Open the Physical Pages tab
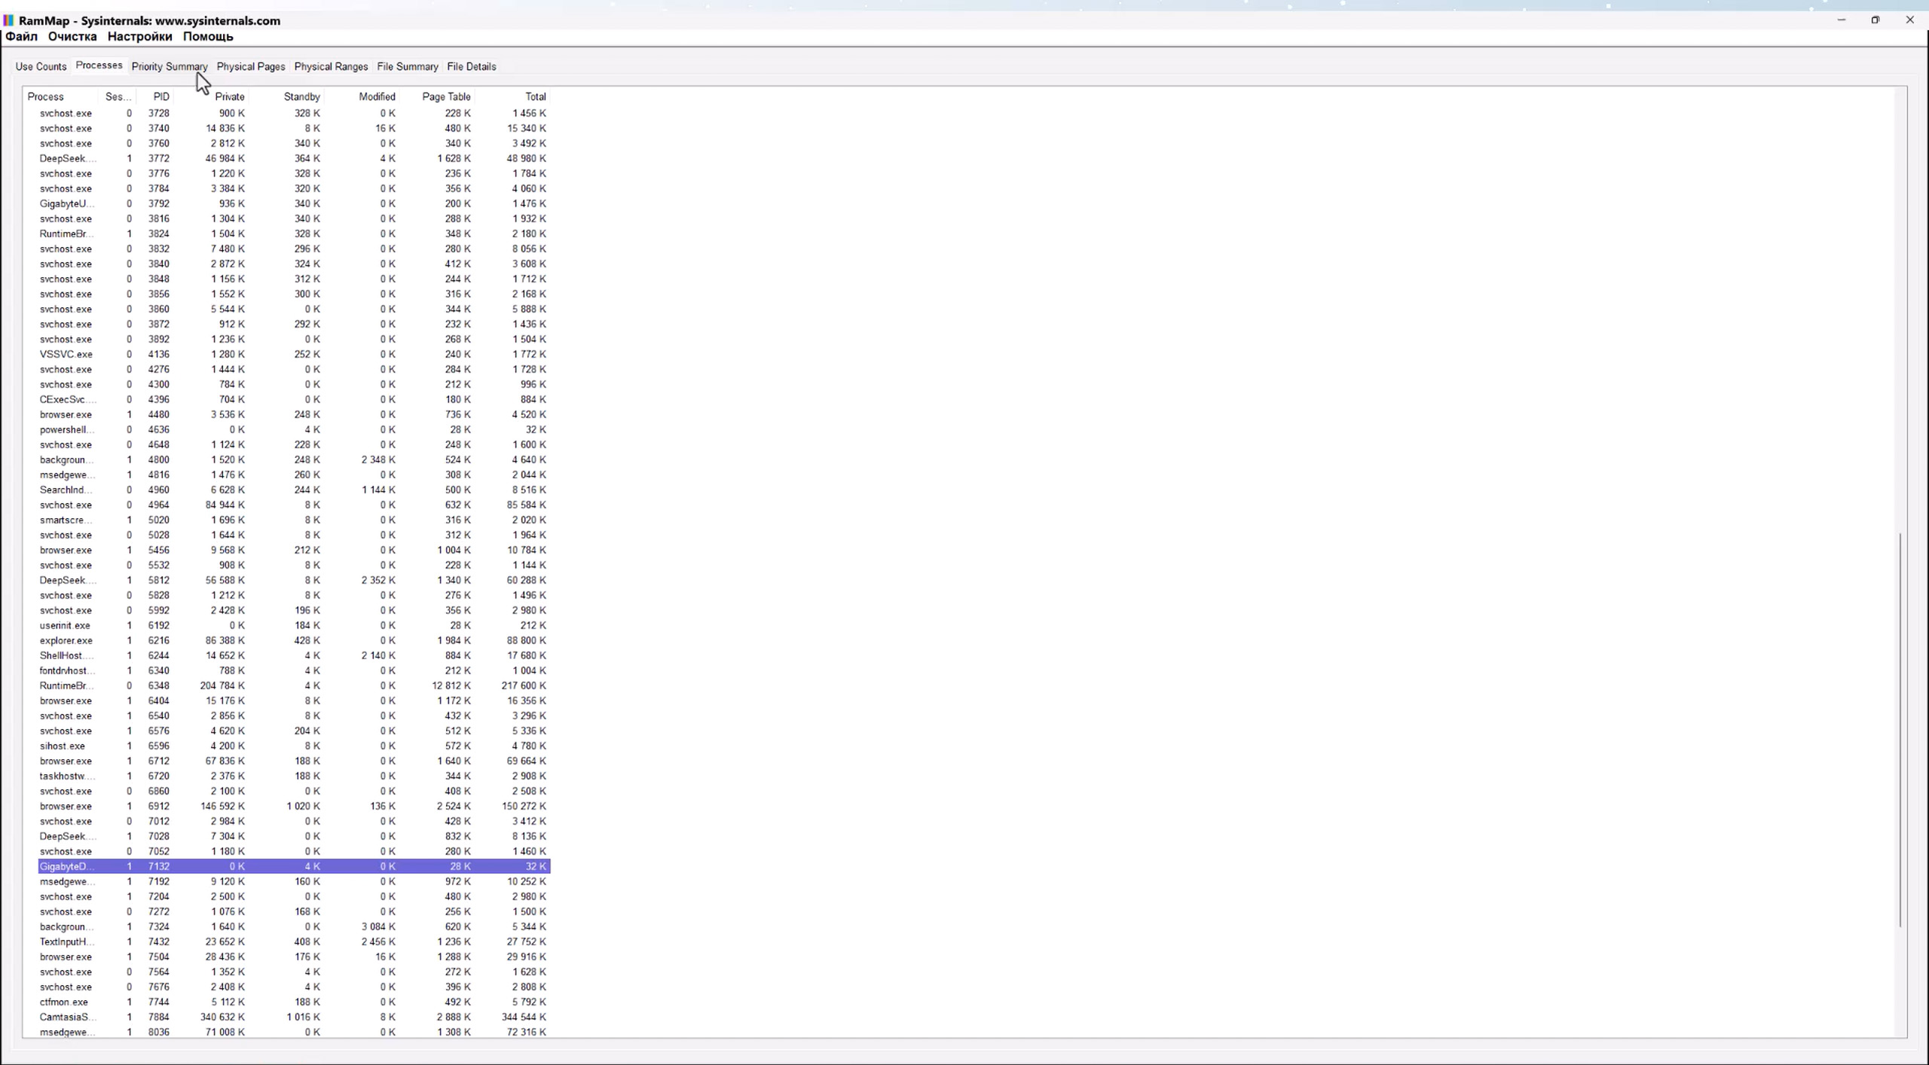Image resolution: width=1929 pixels, height=1065 pixels. click(x=251, y=66)
